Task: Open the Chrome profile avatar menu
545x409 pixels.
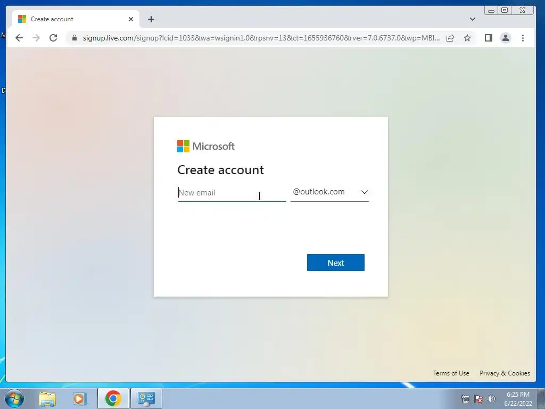Action: (x=506, y=38)
